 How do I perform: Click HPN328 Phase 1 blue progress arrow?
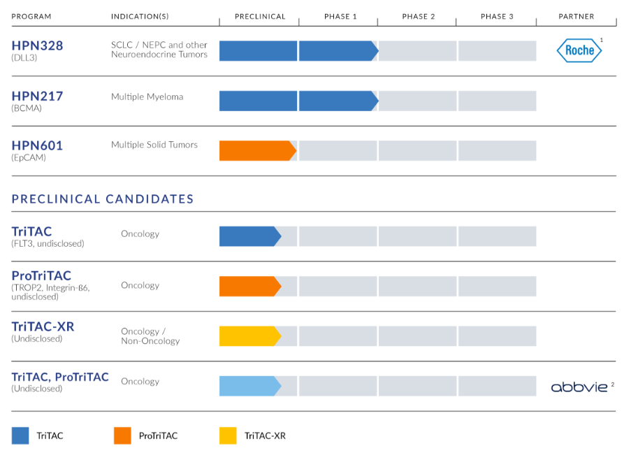pos(339,51)
